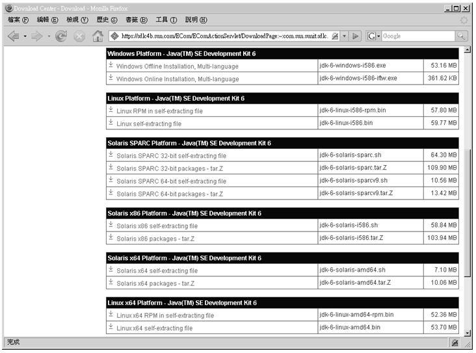Click the Forward navigation arrow

pos(37,36)
